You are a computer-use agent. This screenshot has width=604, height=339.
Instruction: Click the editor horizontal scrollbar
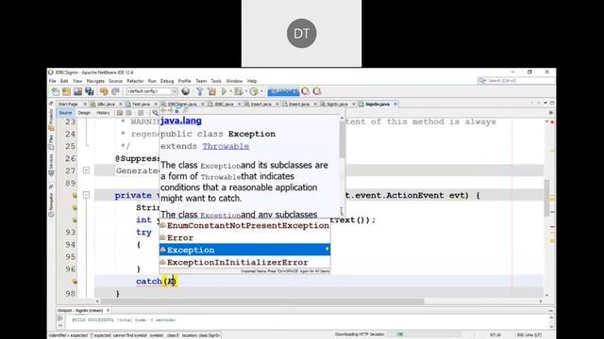pos(318,301)
